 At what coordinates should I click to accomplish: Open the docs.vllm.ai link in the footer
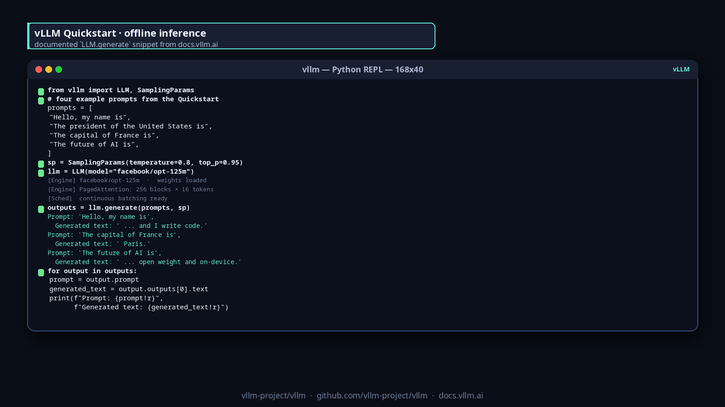pyautogui.click(x=461, y=395)
